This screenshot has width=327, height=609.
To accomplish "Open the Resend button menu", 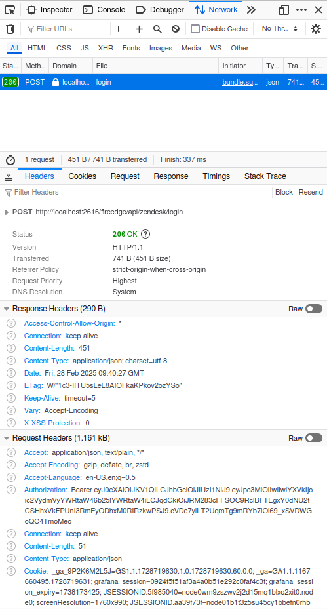I will click(x=311, y=192).
